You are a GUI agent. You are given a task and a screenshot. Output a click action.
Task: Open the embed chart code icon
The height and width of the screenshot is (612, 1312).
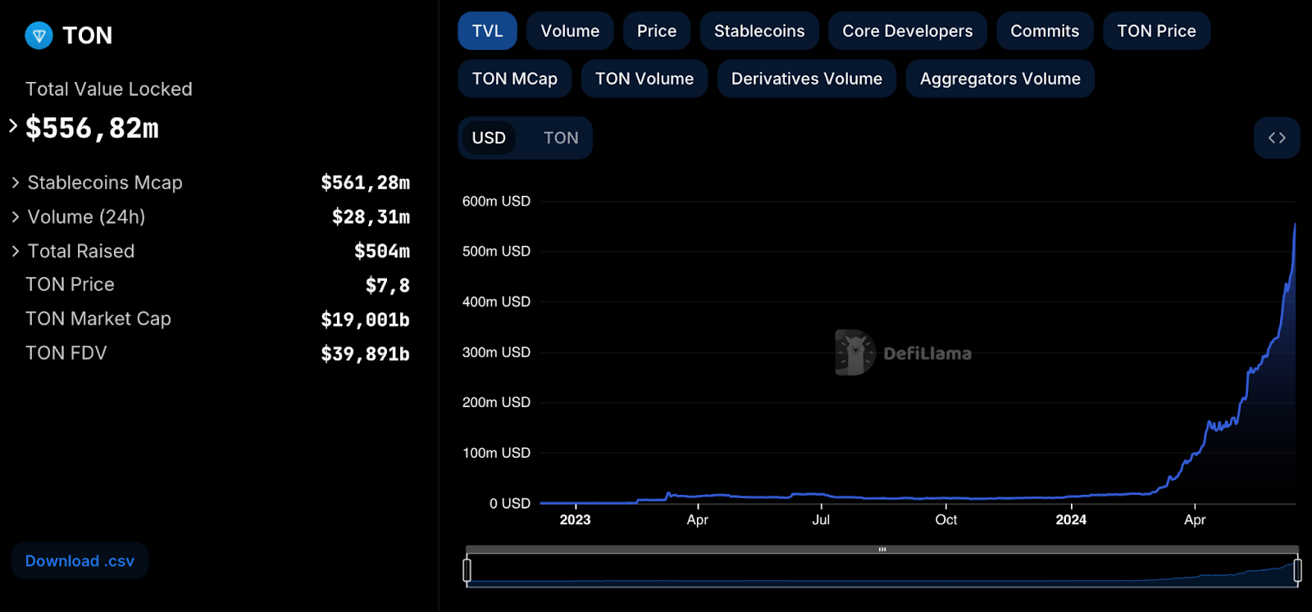(x=1276, y=138)
